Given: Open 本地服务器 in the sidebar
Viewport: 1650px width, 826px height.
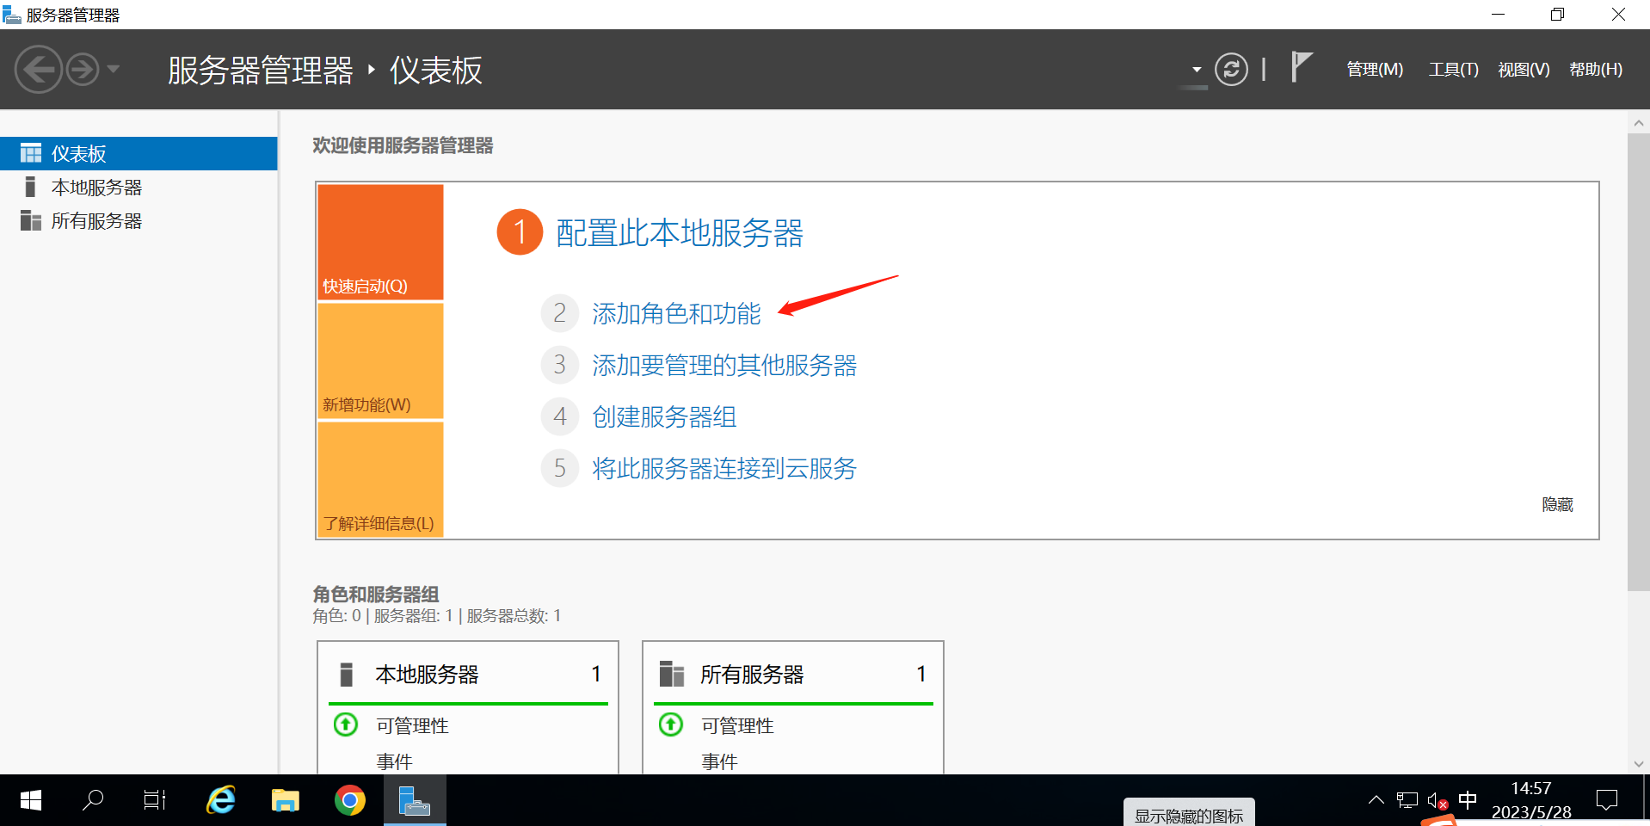Looking at the screenshot, I should [96, 188].
